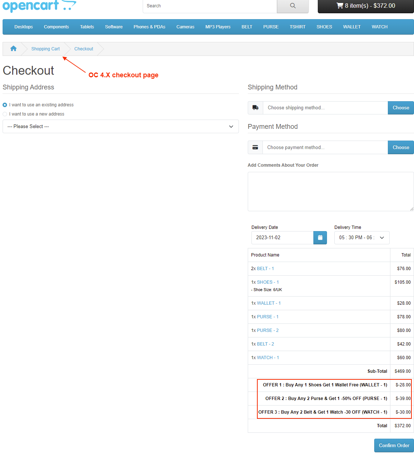414x453 pixels.
Task: Click the payment credit card icon
Action: (x=255, y=148)
